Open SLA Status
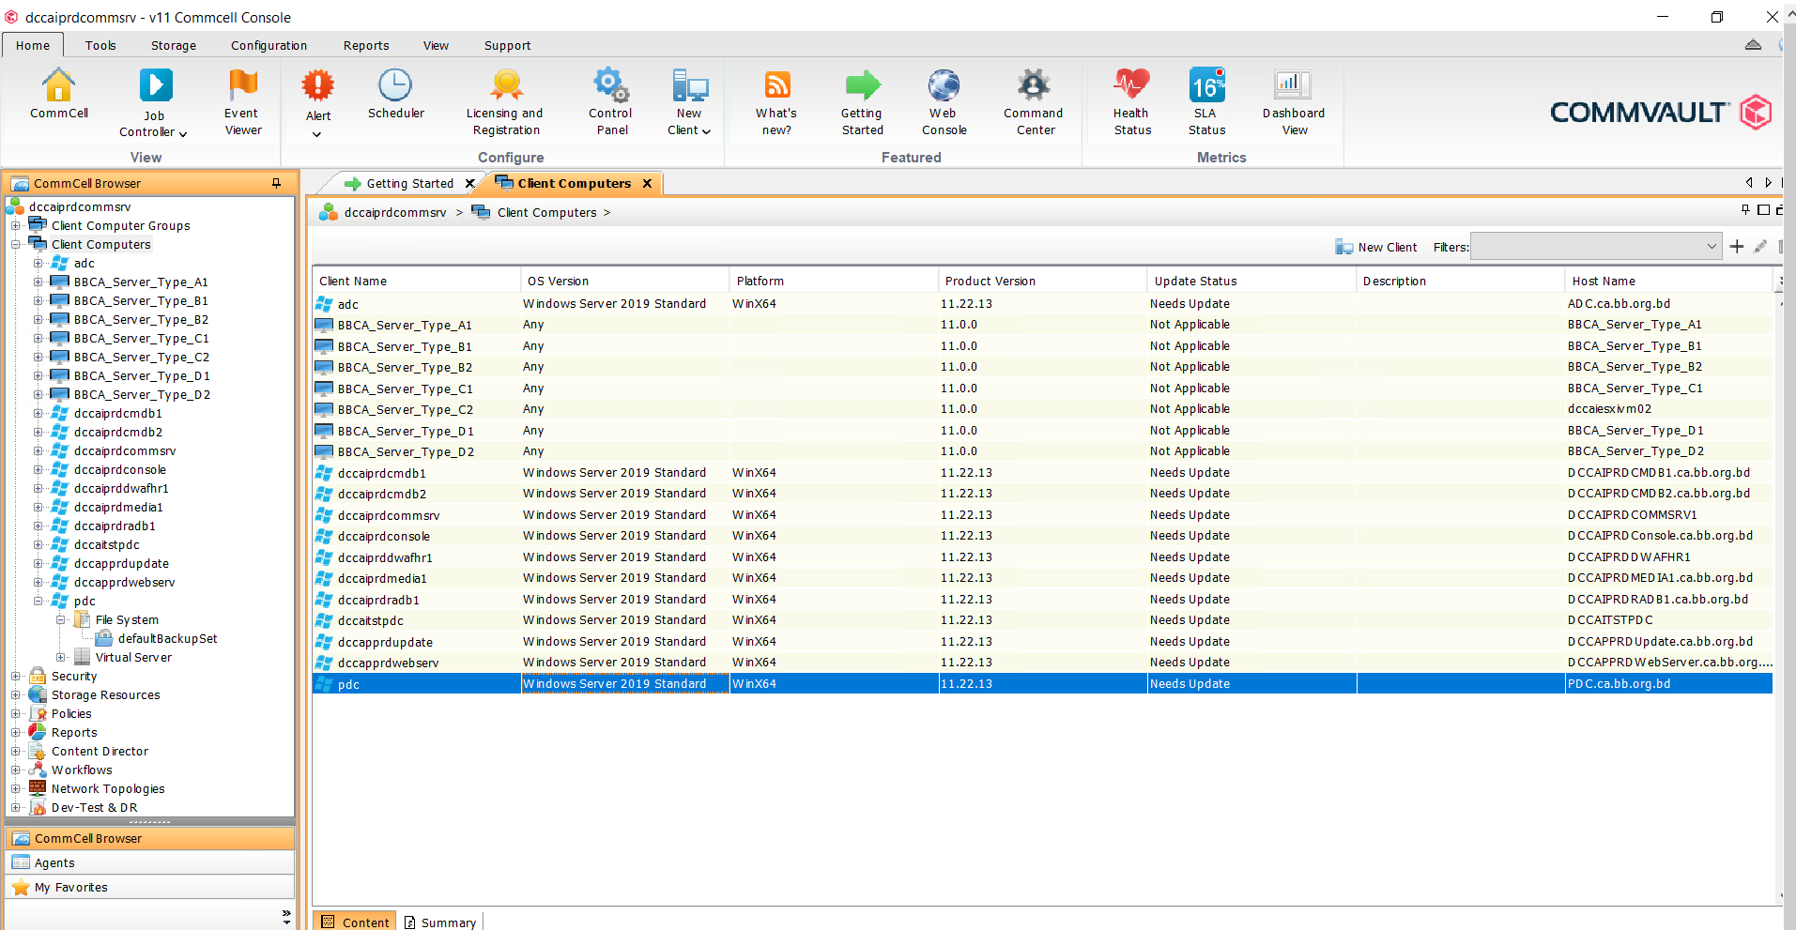This screenshot has width=1796, height=930. click(1206, 102)
